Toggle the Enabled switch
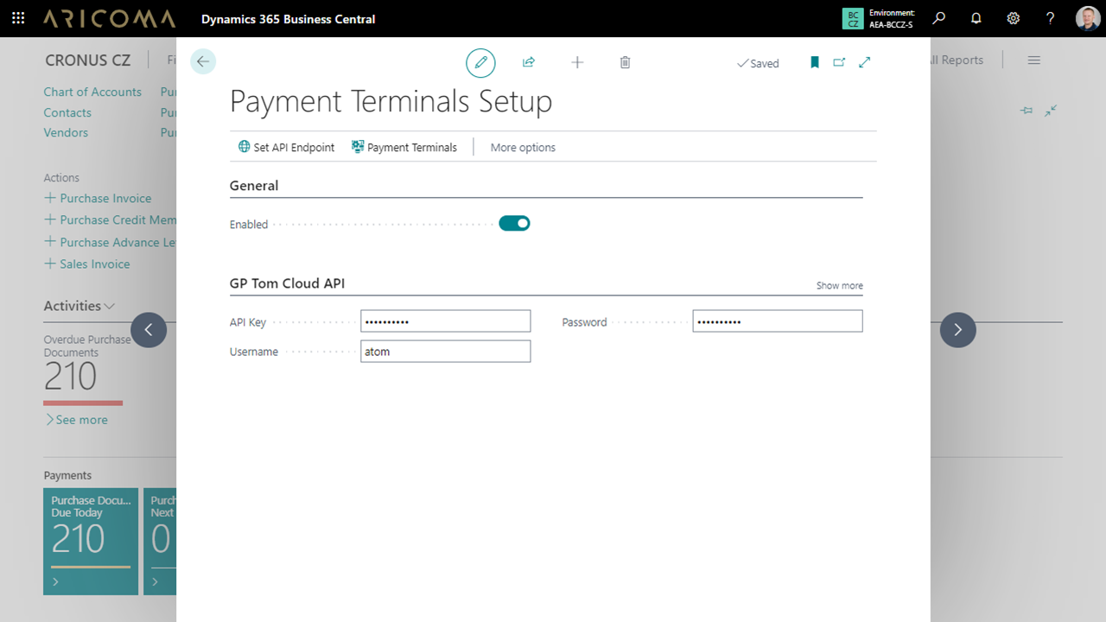 (514, 224)
